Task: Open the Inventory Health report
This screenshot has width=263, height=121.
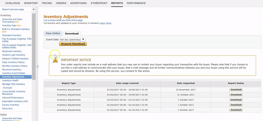Action: click(10, 80)
